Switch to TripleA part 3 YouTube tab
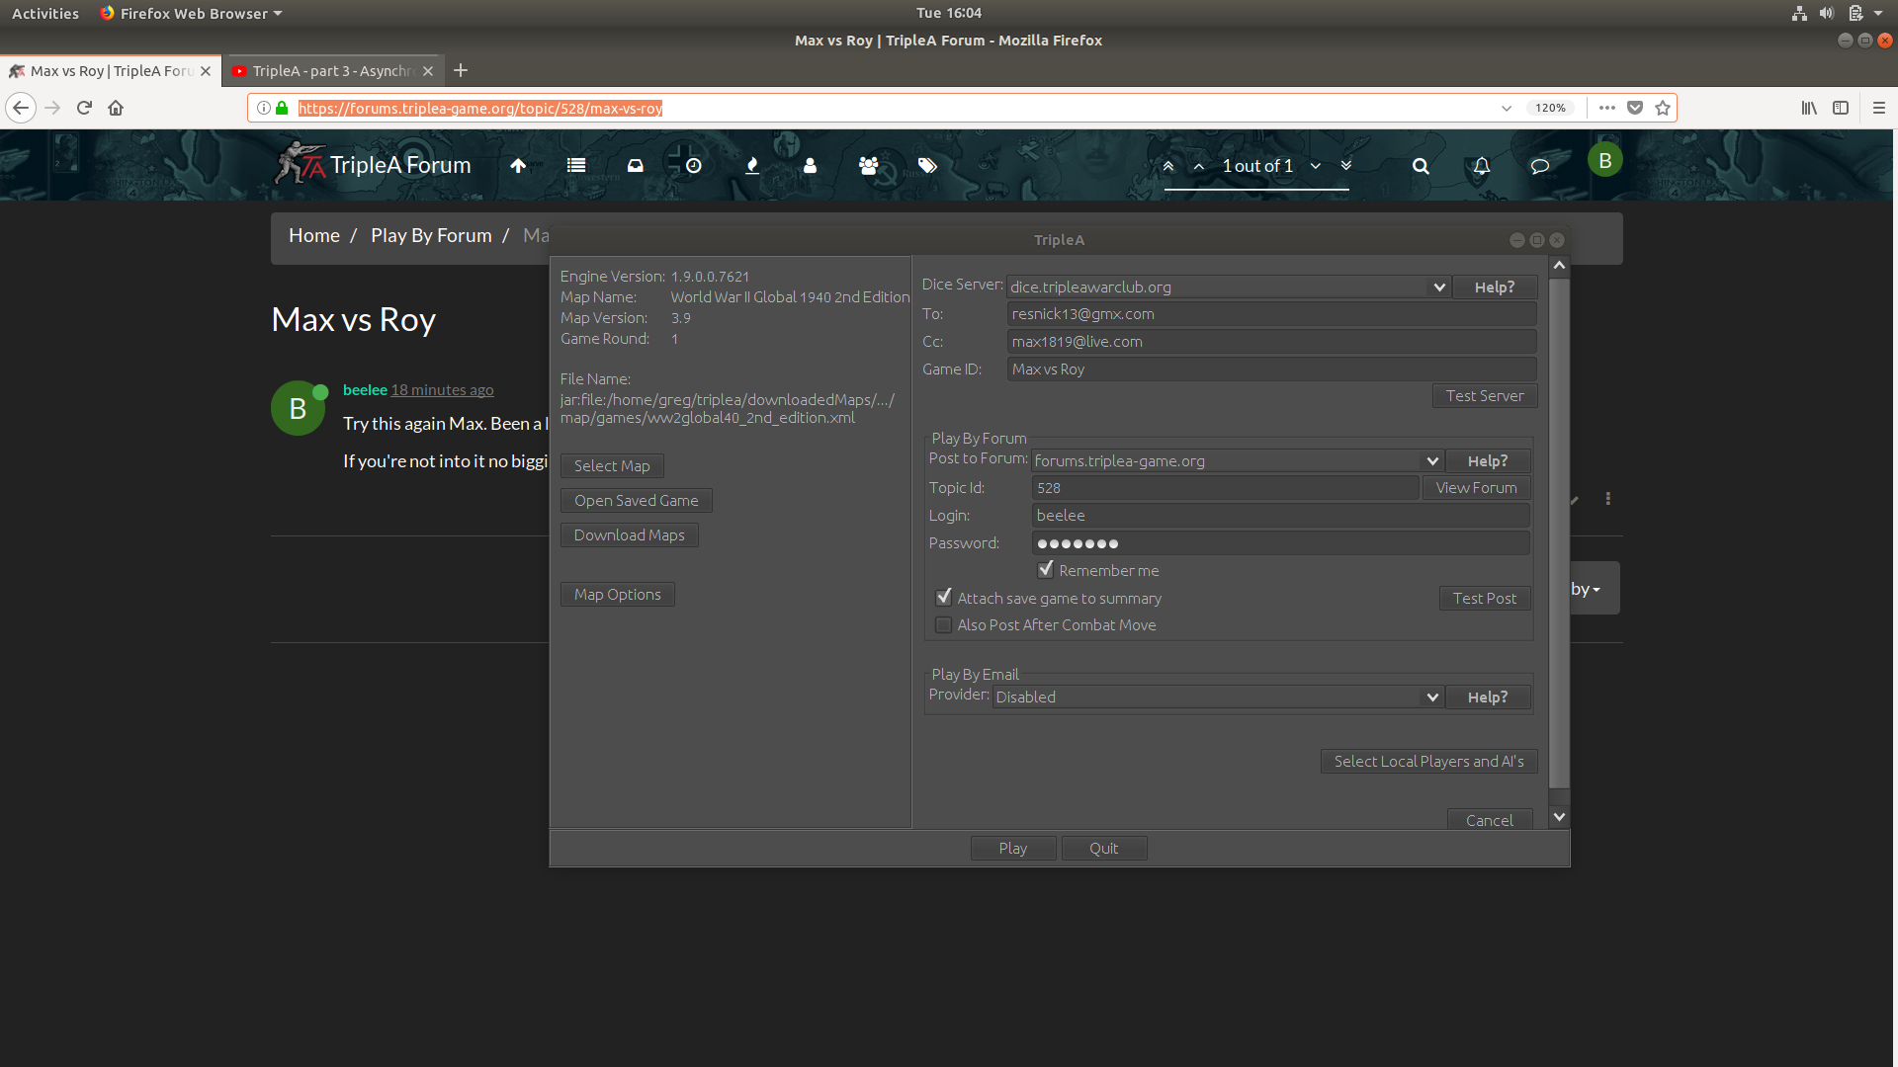Screen dimensions: 1898x1067 pos(332,71)
